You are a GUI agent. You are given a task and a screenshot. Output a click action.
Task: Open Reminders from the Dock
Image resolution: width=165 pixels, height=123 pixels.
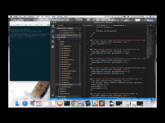53,104
